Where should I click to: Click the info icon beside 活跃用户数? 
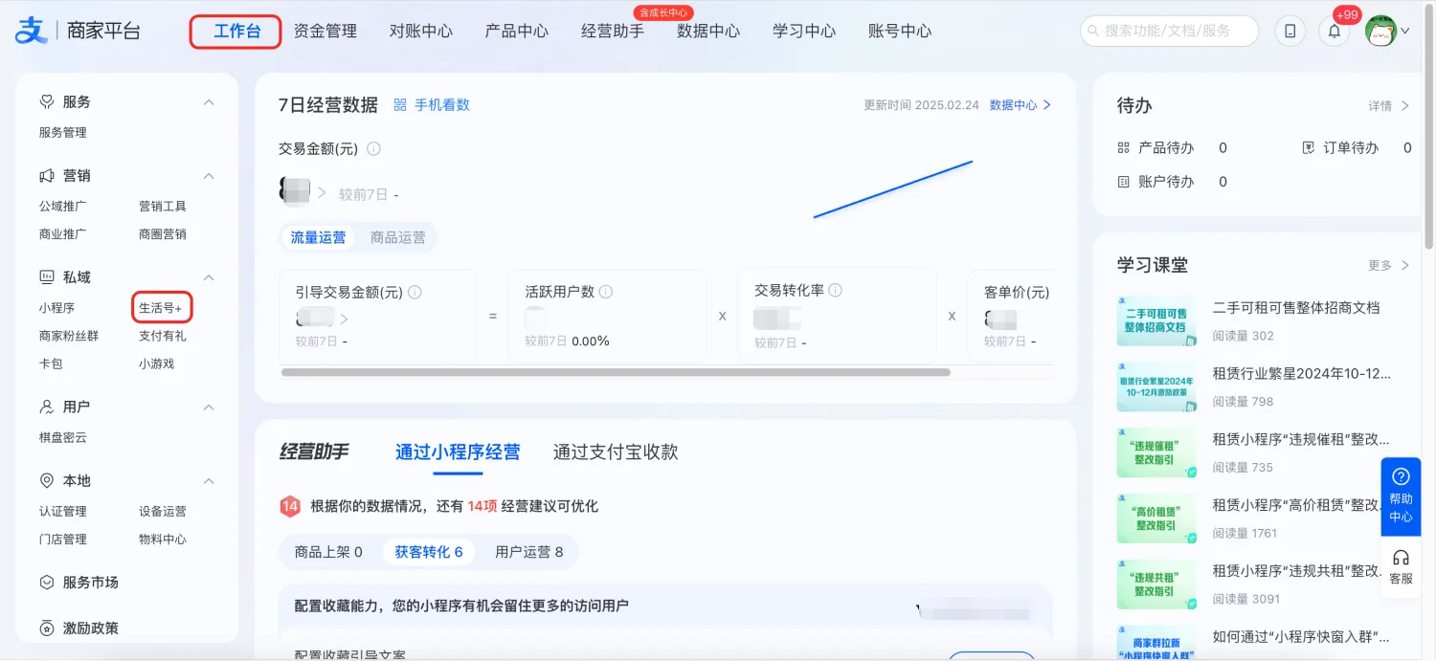pyautogui.click(x=606, y=292)
